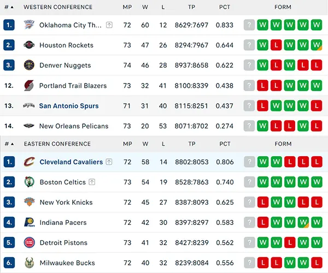Click the Portland Trail Blazers logo

[29, 85]
